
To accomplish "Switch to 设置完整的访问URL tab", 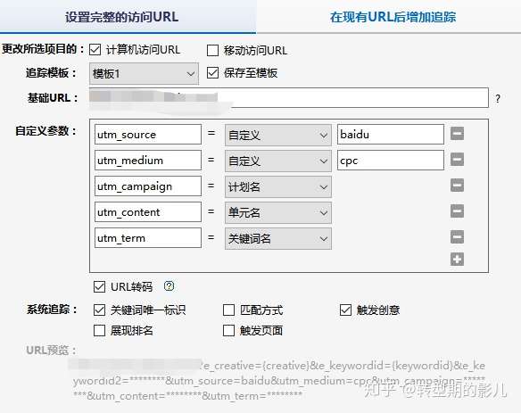I will point(128,17).
